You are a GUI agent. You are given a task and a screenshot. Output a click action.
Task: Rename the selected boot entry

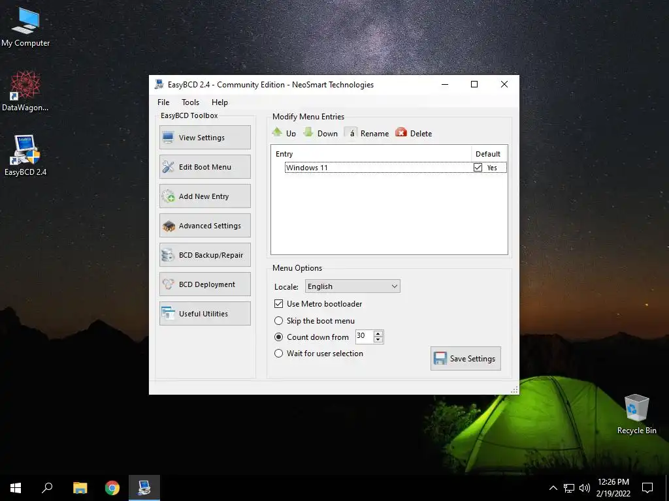click(x=367, y=133)
